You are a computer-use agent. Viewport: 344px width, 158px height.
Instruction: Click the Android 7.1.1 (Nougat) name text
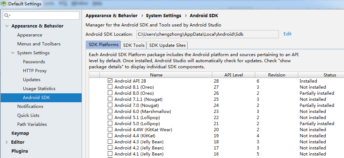click(x=139, y=99)
